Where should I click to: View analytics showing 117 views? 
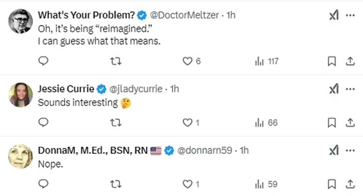coord(266,61)
